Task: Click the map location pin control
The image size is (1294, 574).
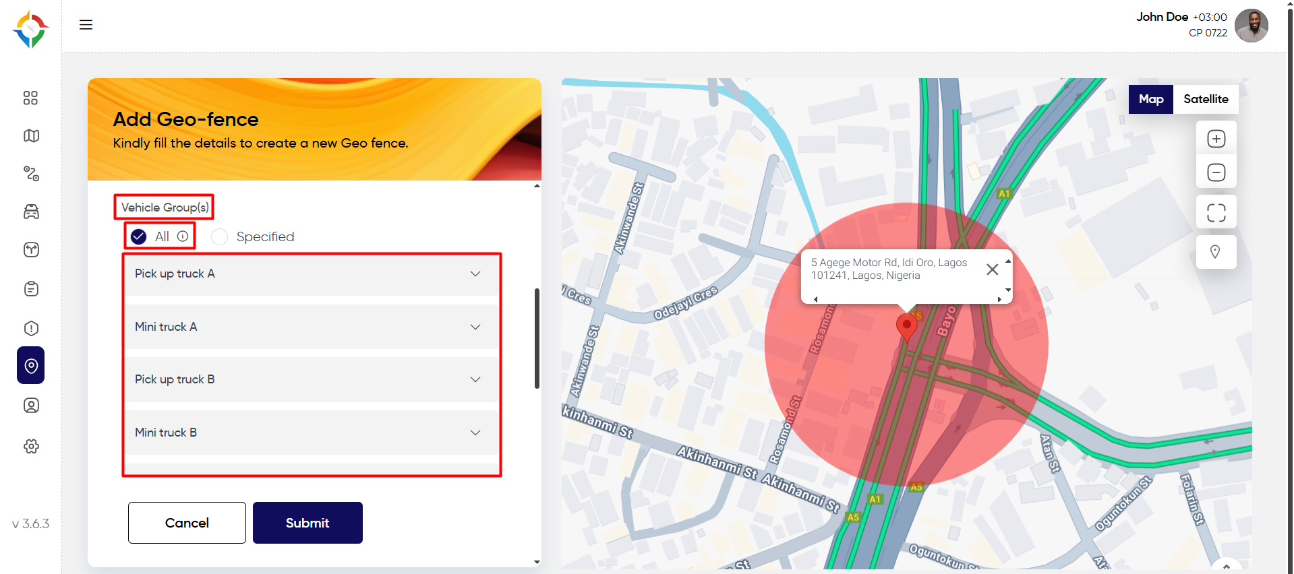Action: coord(1215,252)
